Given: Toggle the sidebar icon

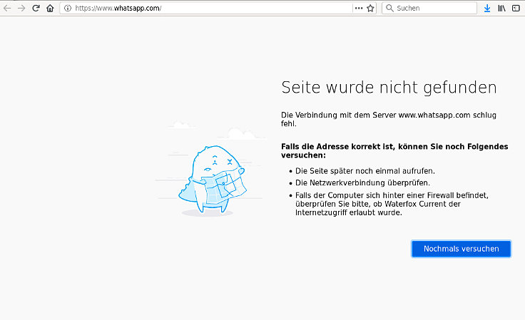Looking at the screenshot, I should (516, 9).
